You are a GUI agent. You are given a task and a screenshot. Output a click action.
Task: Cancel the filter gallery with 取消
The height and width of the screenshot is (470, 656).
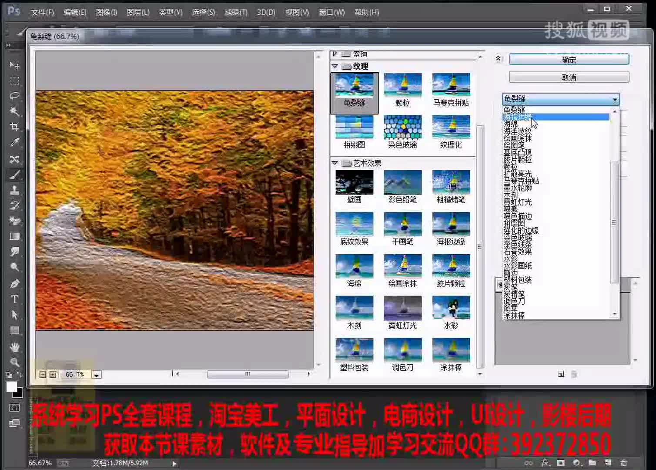point(569,77)
